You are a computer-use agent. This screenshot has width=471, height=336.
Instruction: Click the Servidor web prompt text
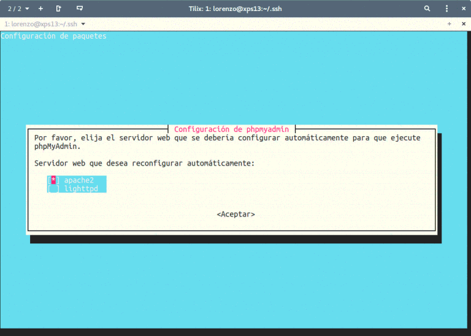click(144, 164)
